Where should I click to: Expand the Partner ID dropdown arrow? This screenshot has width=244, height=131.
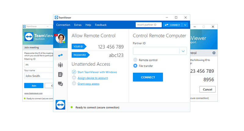tap(183, 51)
